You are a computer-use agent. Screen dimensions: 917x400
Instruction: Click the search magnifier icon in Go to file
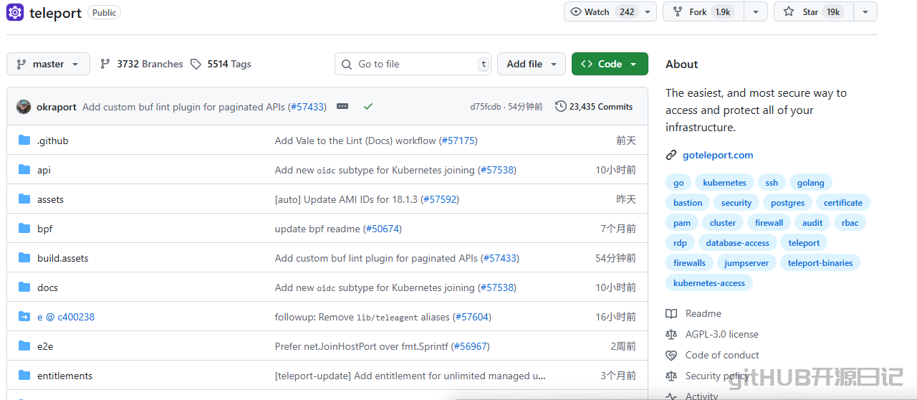tap(347, 64)
